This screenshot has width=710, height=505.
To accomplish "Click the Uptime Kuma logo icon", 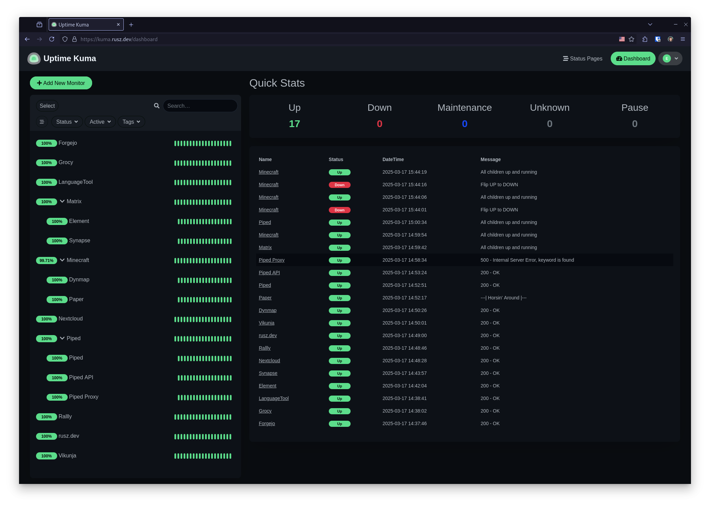I will (x=34, y=58).
